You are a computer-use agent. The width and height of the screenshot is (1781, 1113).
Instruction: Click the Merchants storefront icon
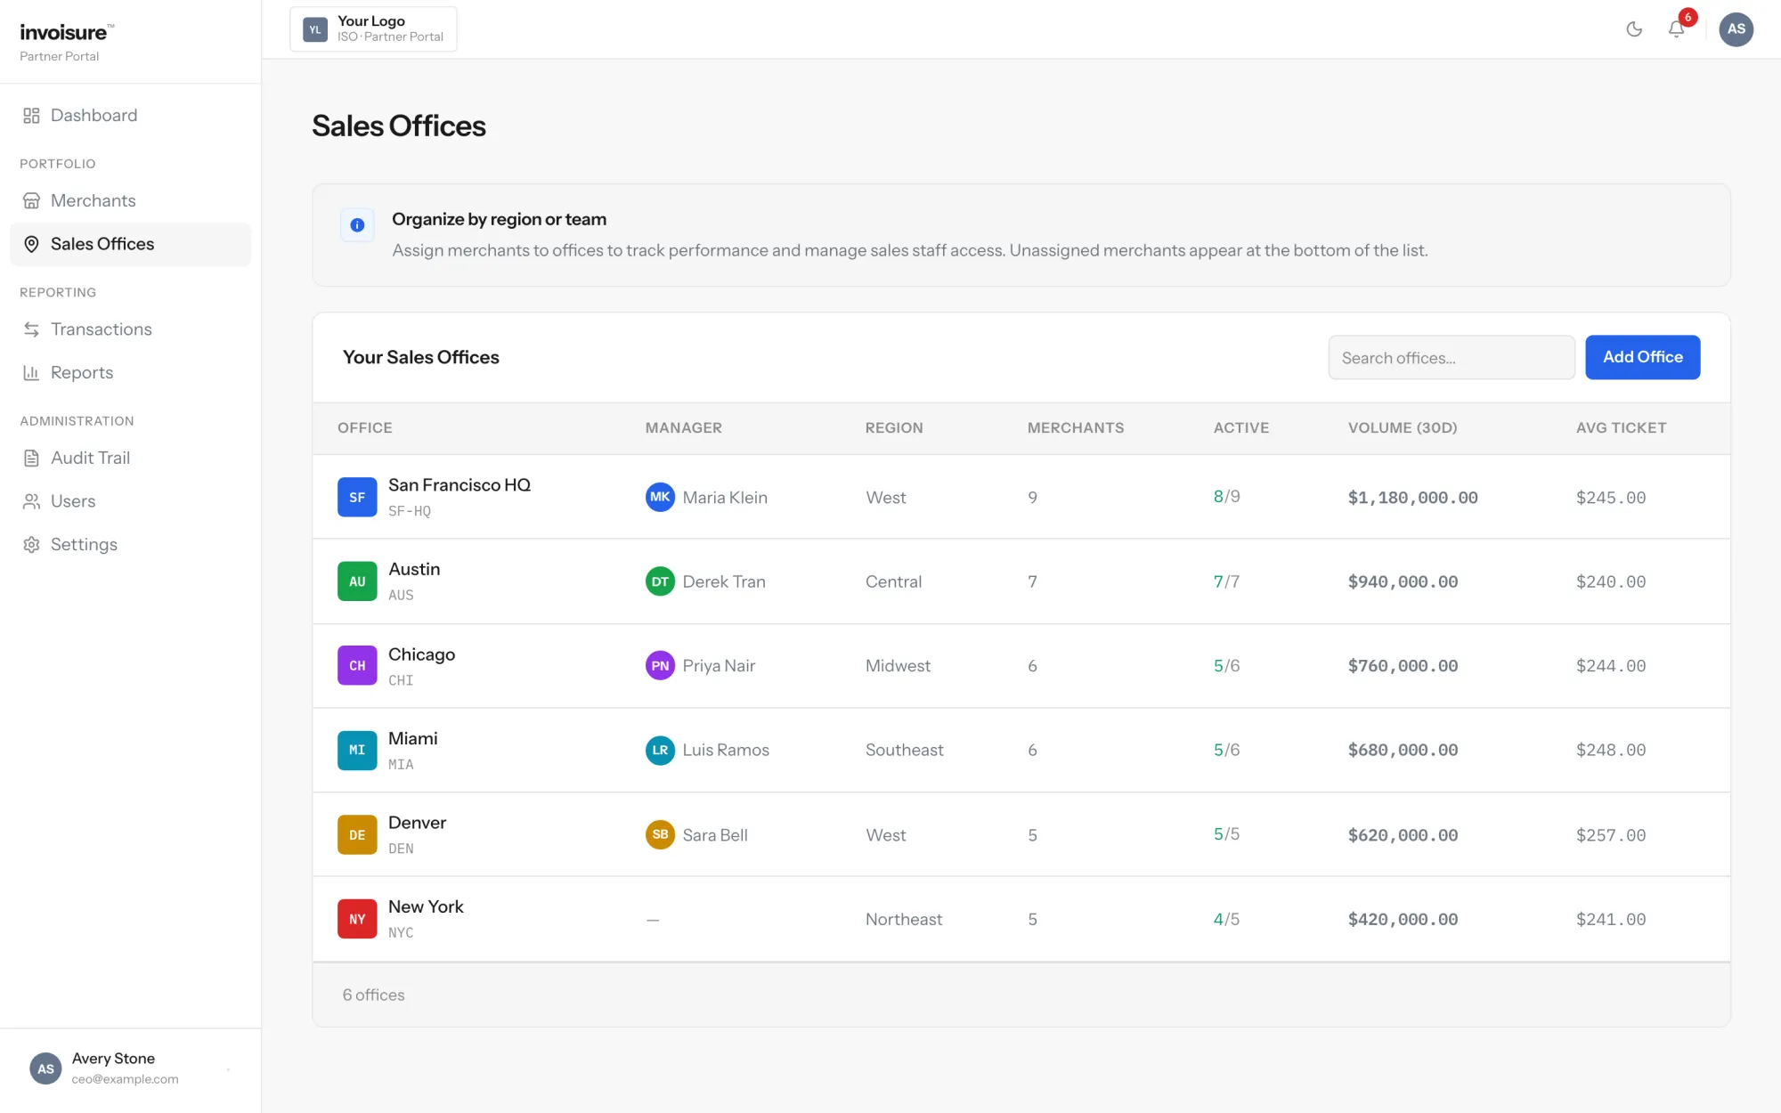click(31, 201)
